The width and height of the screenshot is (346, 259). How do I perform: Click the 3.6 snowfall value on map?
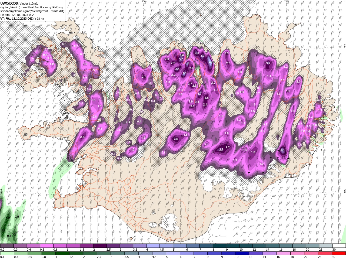click(182, 56)
